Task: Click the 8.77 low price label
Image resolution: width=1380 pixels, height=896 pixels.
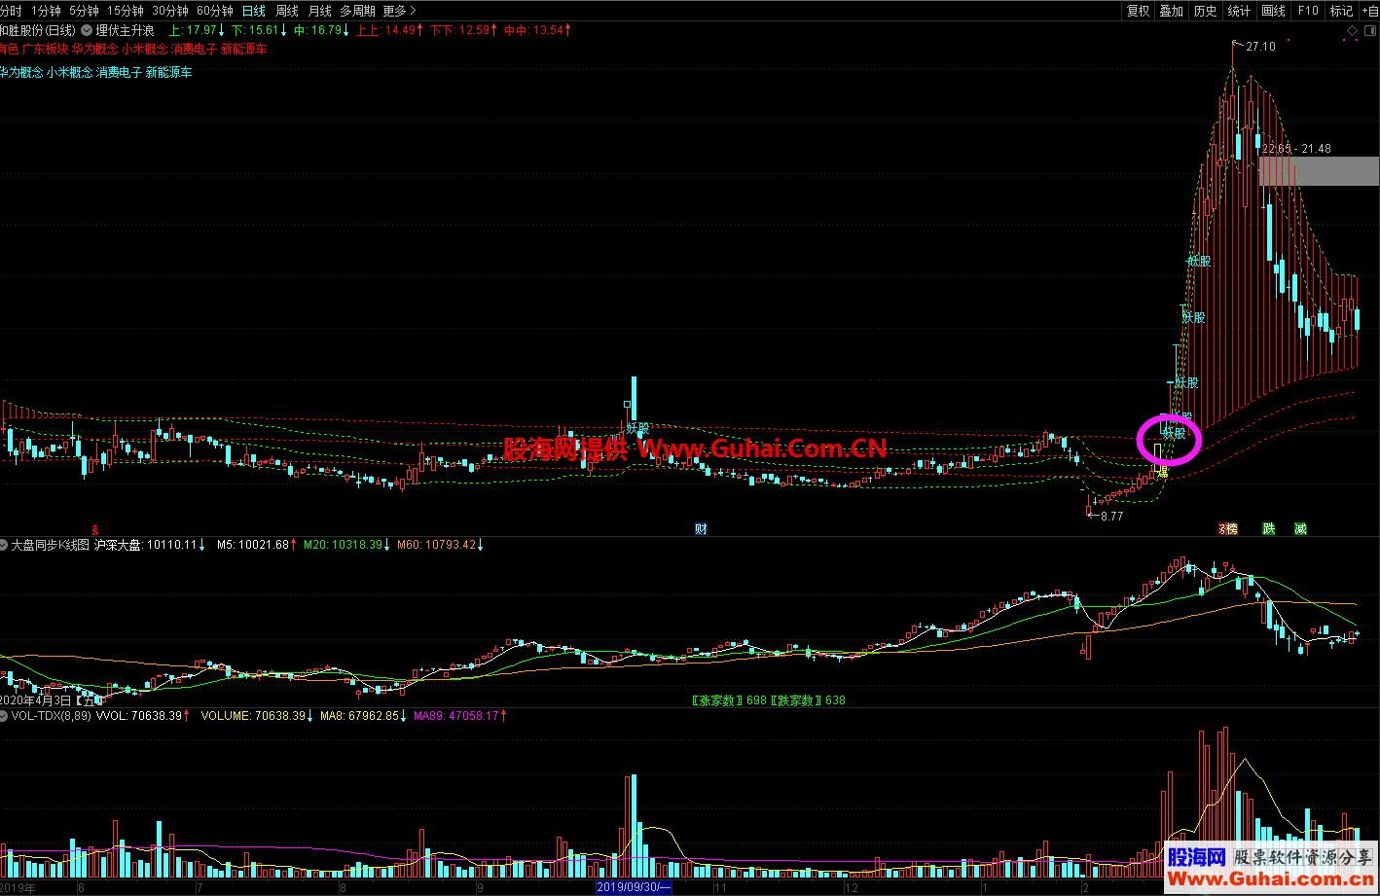Action: (1111, 516)
